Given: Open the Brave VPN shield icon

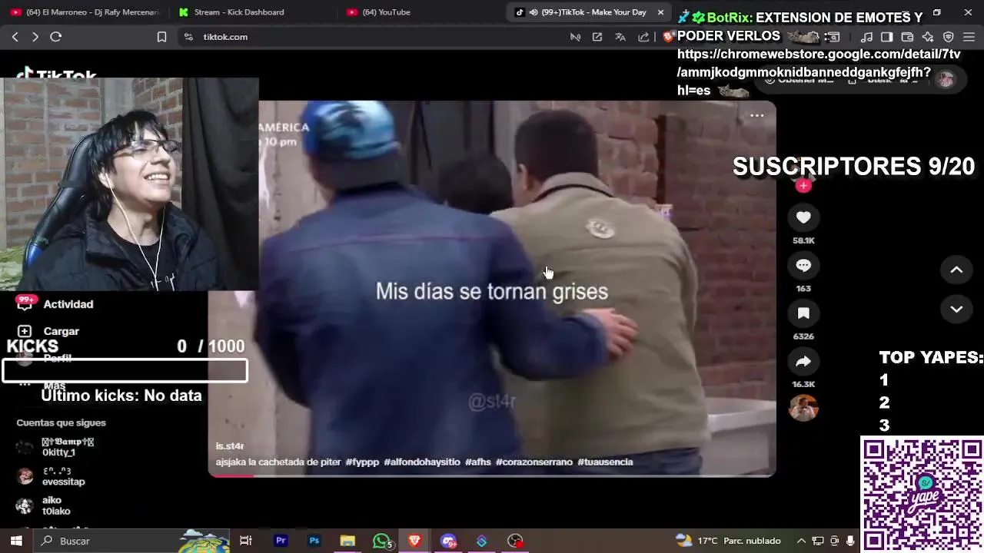Looking at the screenshot, I should [x=949, y=37].
